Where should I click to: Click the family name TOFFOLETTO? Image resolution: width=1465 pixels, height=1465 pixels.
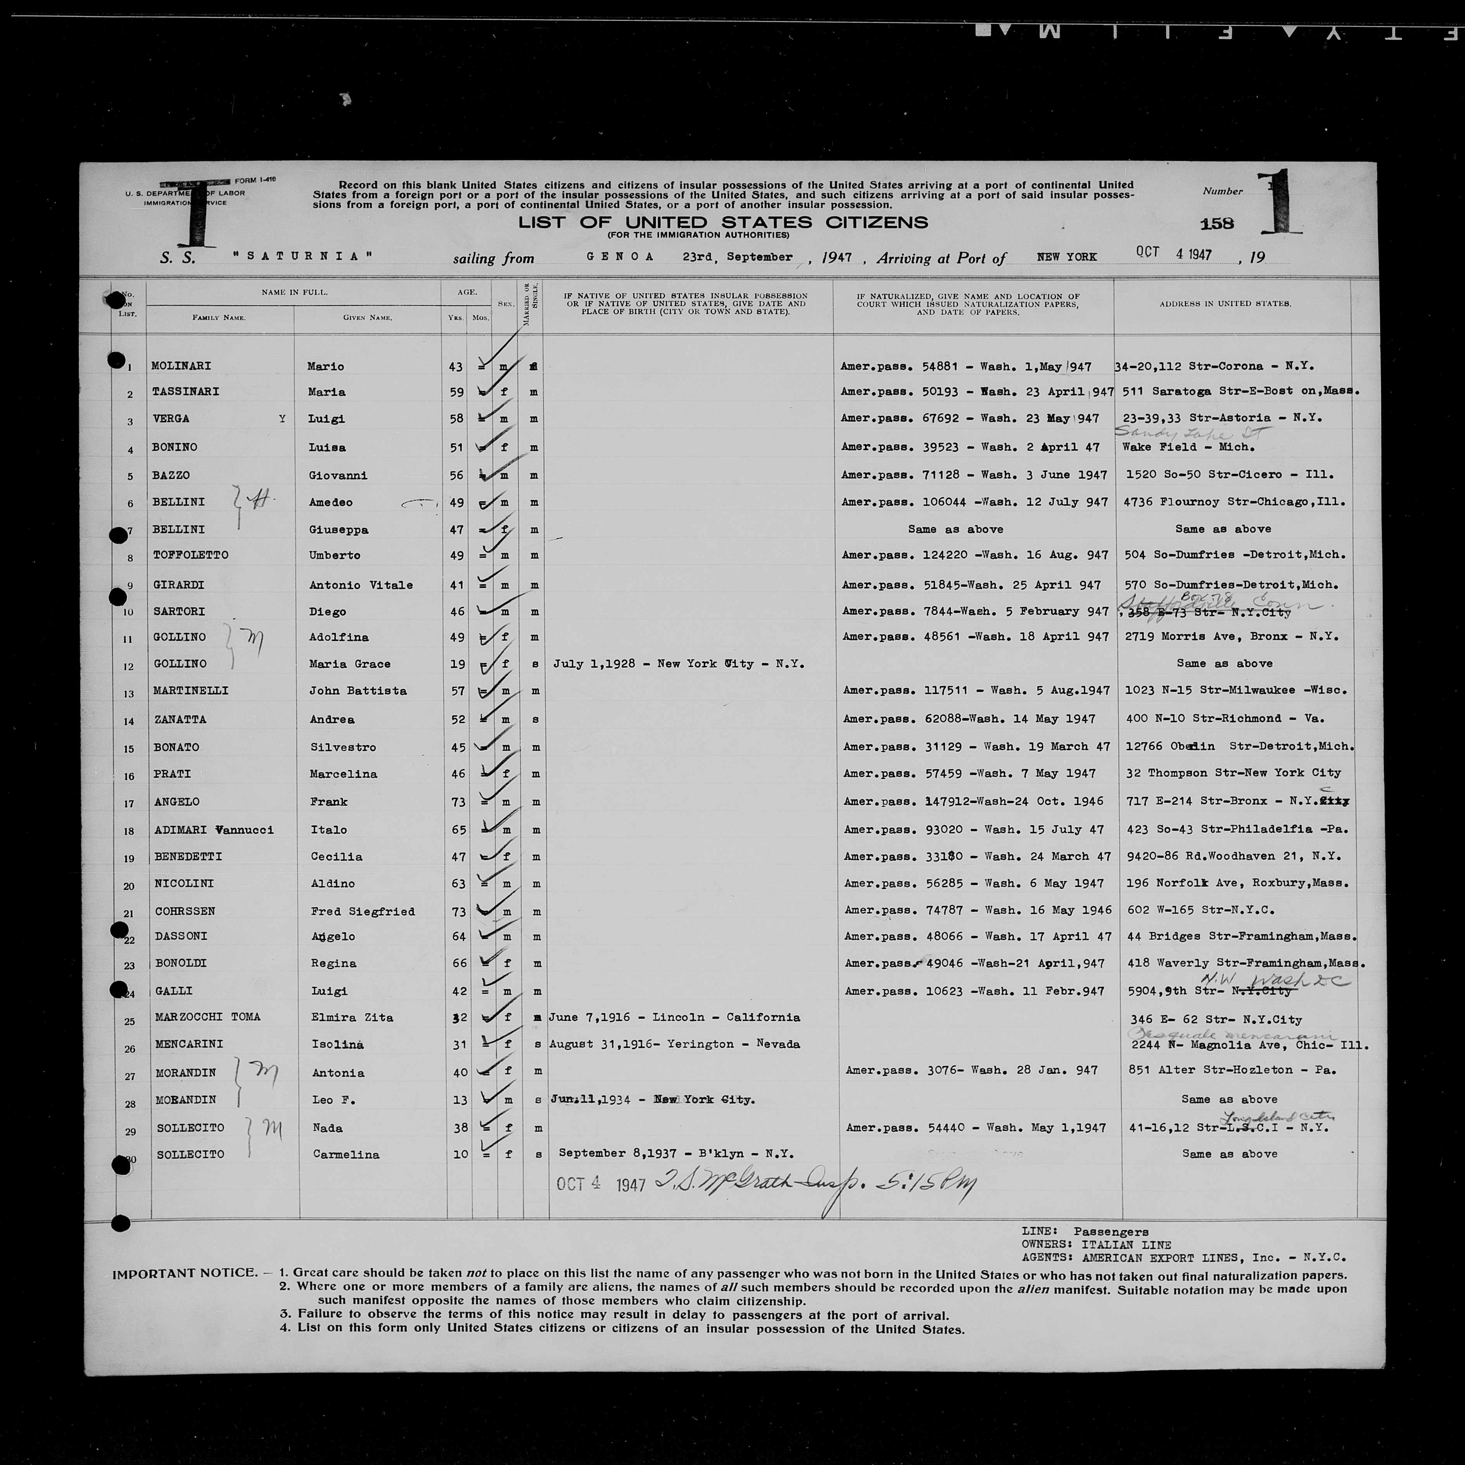pos(190,555)
